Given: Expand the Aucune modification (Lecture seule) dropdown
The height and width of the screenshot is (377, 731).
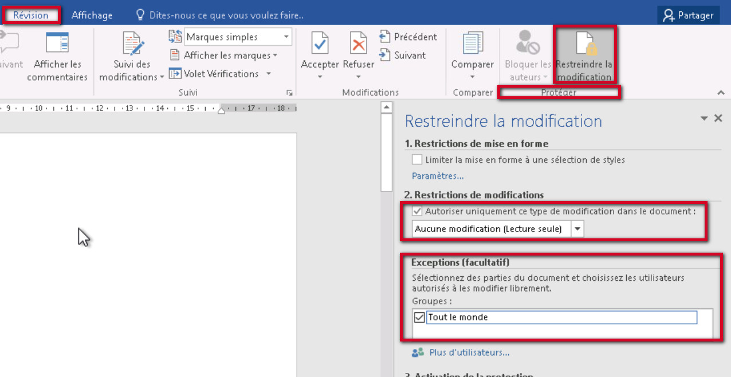Looking at the screenshot, I should tap(577, 229).
